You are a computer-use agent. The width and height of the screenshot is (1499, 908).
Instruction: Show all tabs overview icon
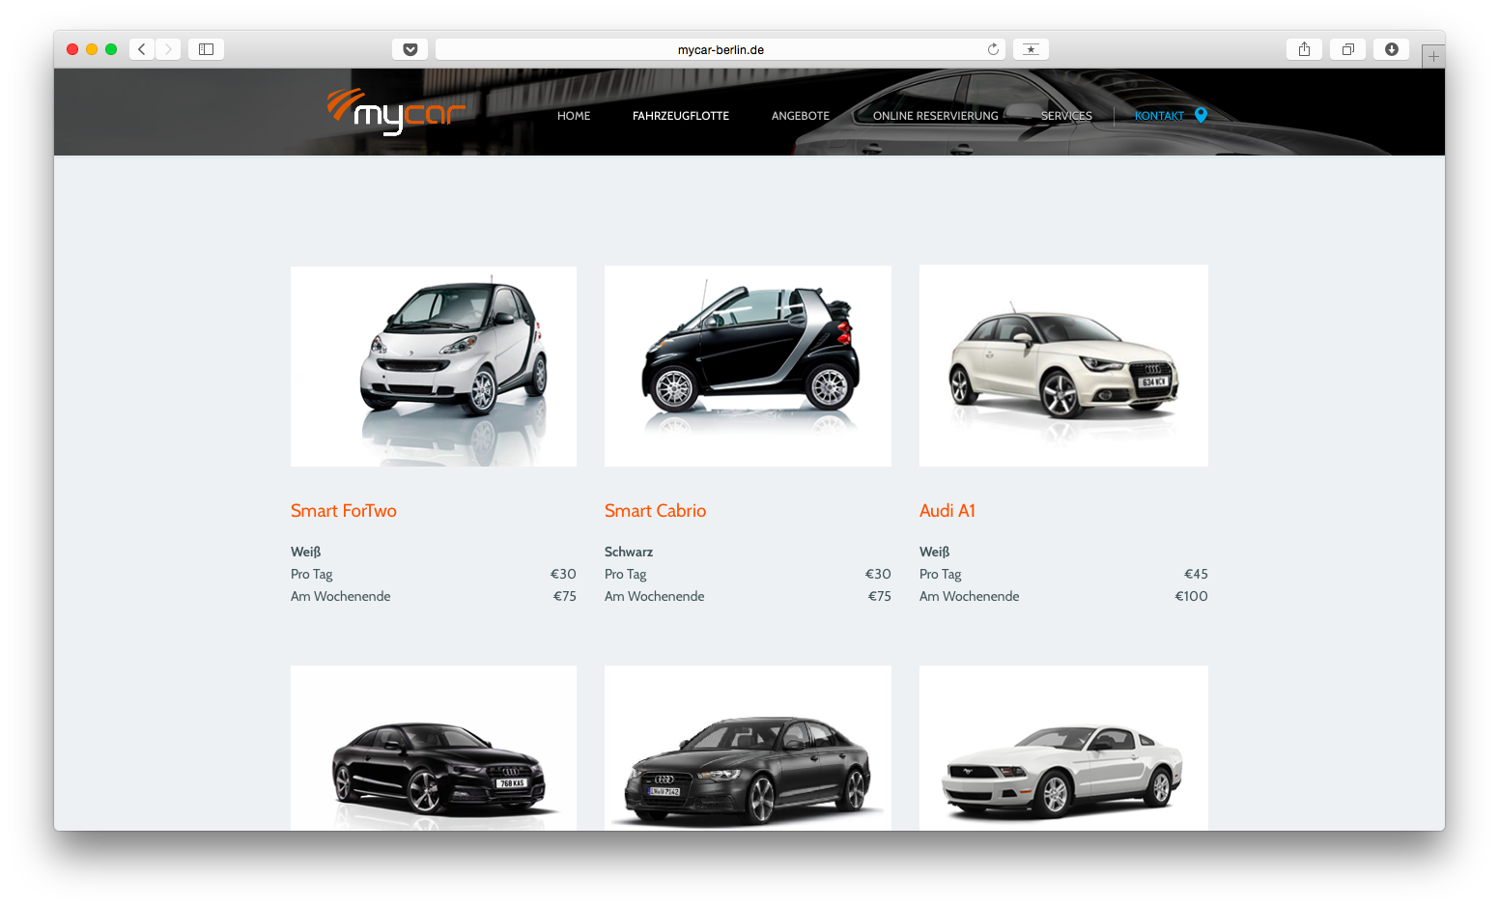click(1347, 49)
